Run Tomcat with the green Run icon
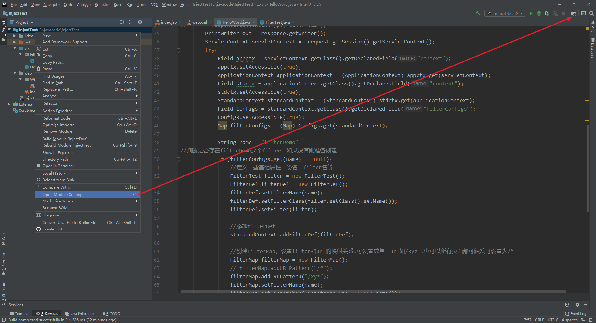The width and height of the screenshot is (596, 323). tap(531, 13)
